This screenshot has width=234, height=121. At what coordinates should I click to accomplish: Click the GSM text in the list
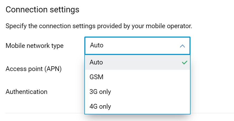coord(96,77)
